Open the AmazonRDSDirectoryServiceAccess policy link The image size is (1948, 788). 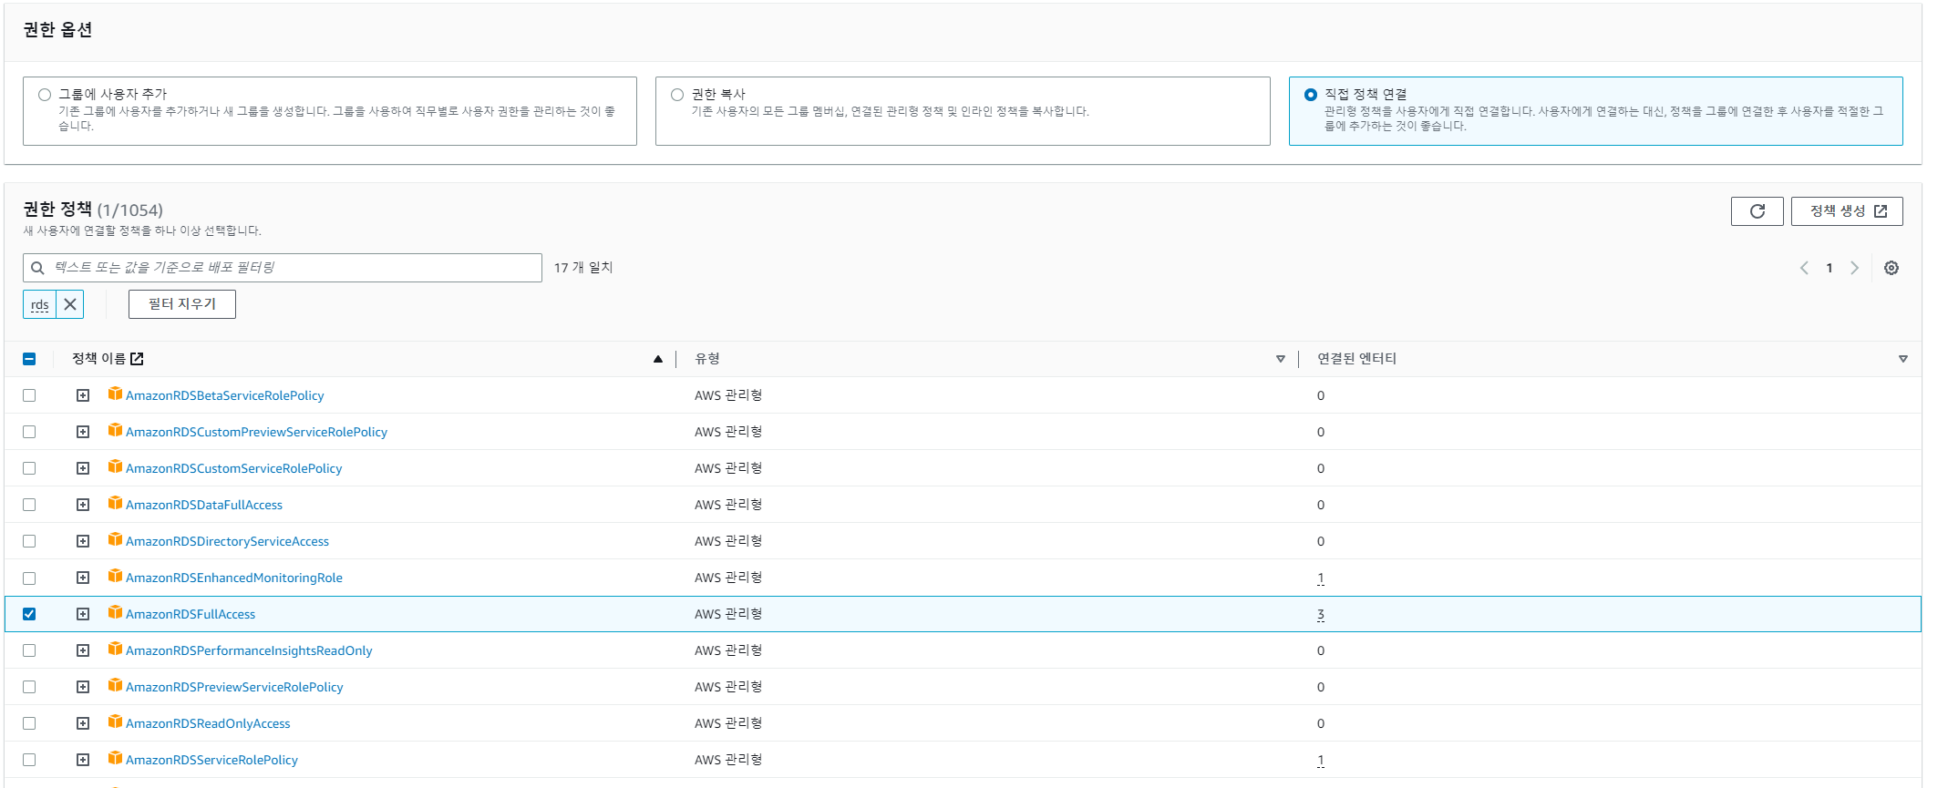pyautogui.click(x=227, y=541)
